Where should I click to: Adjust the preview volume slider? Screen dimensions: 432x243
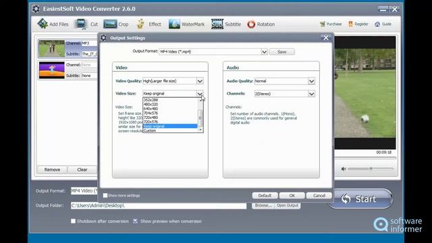(371, 169)
